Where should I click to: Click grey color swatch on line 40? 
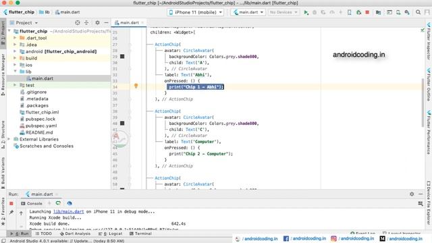click(x=122, y=124)
